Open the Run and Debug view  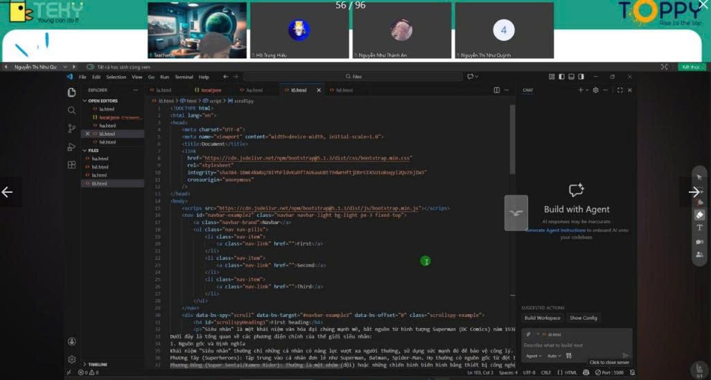click(x=71, y=147)
